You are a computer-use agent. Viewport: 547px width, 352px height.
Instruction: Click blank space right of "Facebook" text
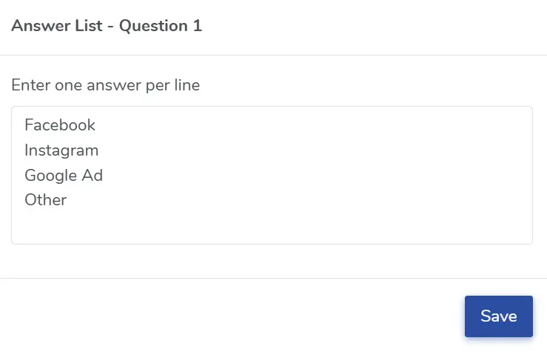(296, 125)
